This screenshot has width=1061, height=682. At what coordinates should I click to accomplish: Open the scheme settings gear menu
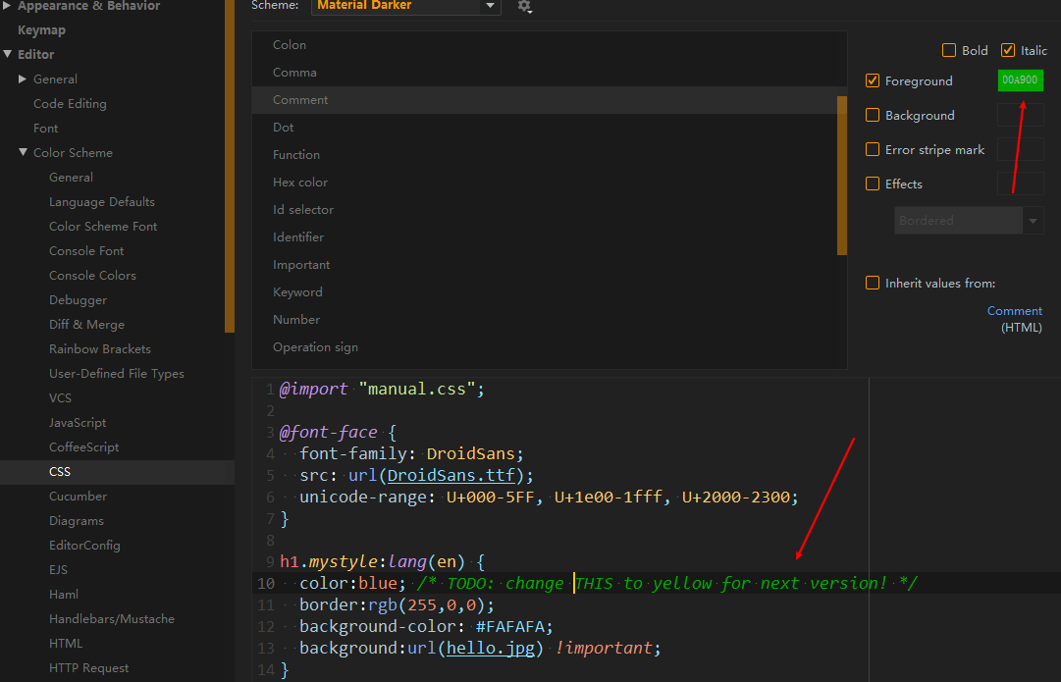[524, 7]
